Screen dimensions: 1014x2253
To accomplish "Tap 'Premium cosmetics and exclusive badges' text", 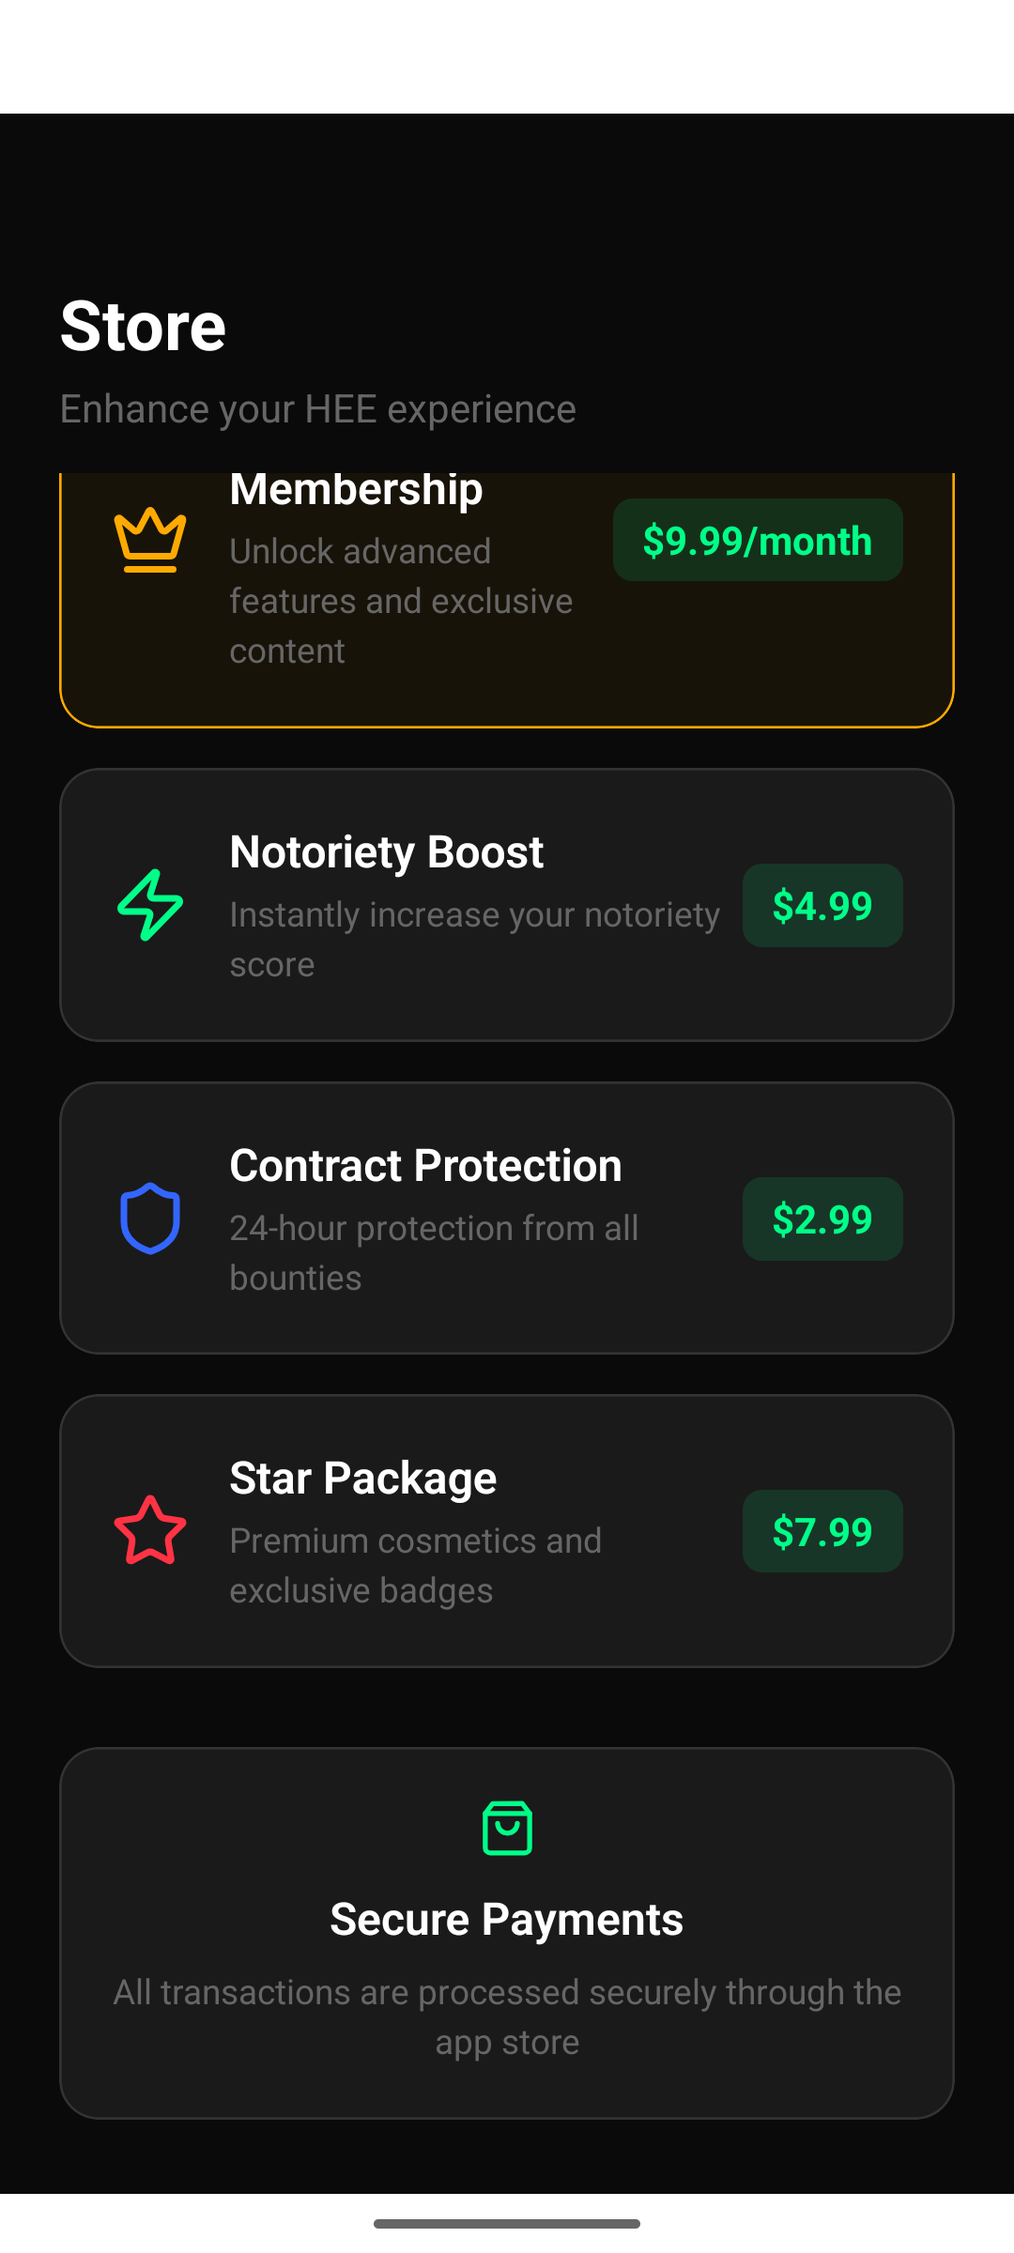I will (416, 1566).
